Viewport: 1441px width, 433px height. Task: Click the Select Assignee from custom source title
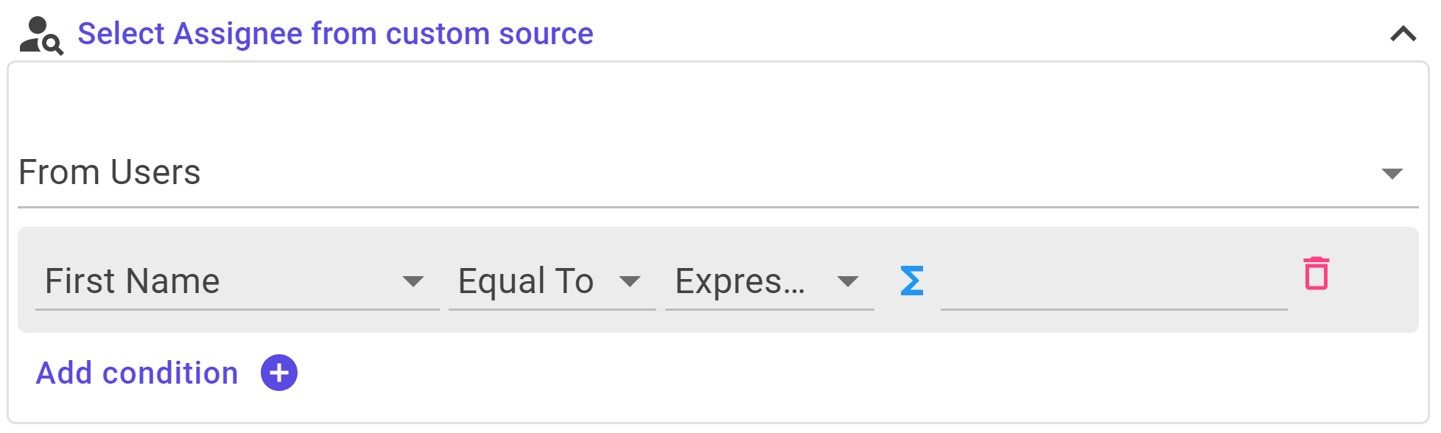click(335, 34)
